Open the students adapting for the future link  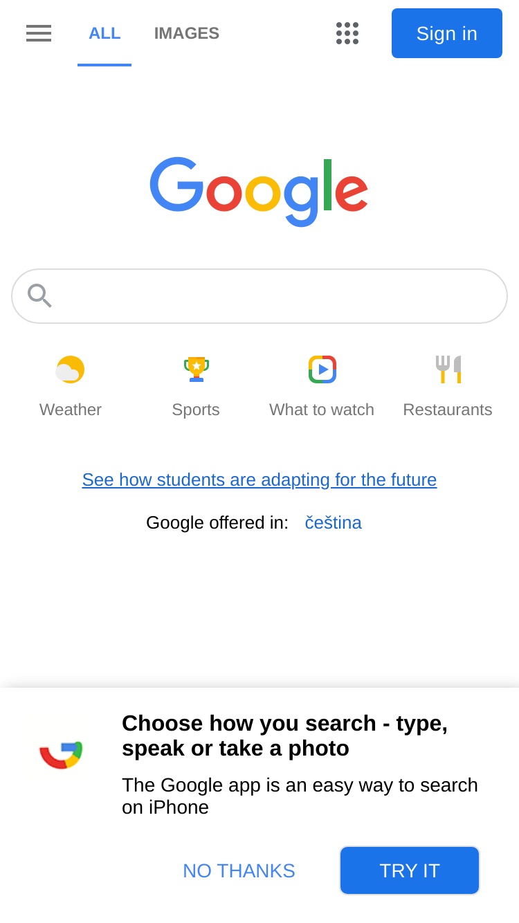pos(259,479)
